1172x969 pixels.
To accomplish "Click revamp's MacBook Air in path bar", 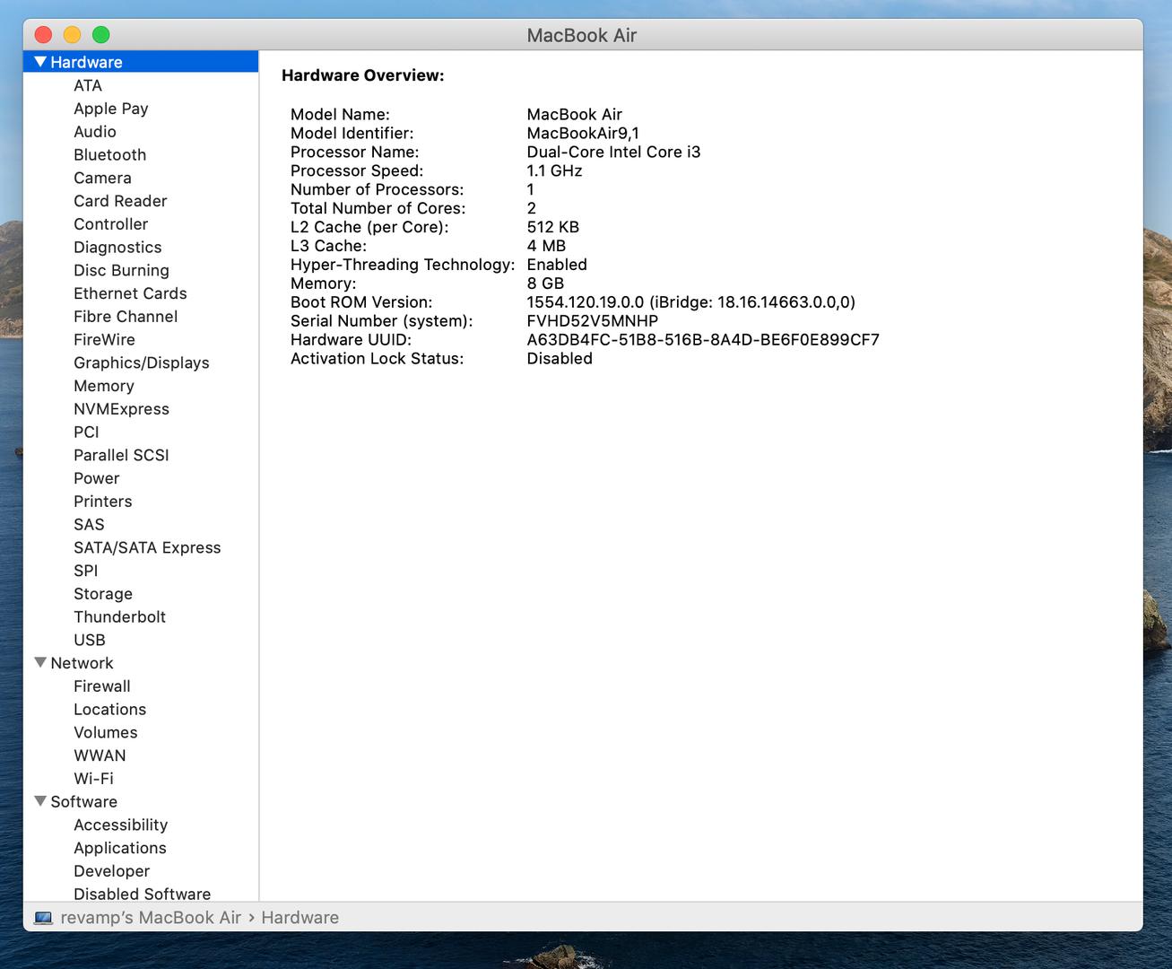I will point(151,918).
